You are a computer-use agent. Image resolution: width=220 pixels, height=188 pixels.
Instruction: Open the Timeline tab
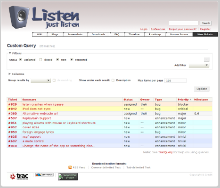tap(134, 34)
